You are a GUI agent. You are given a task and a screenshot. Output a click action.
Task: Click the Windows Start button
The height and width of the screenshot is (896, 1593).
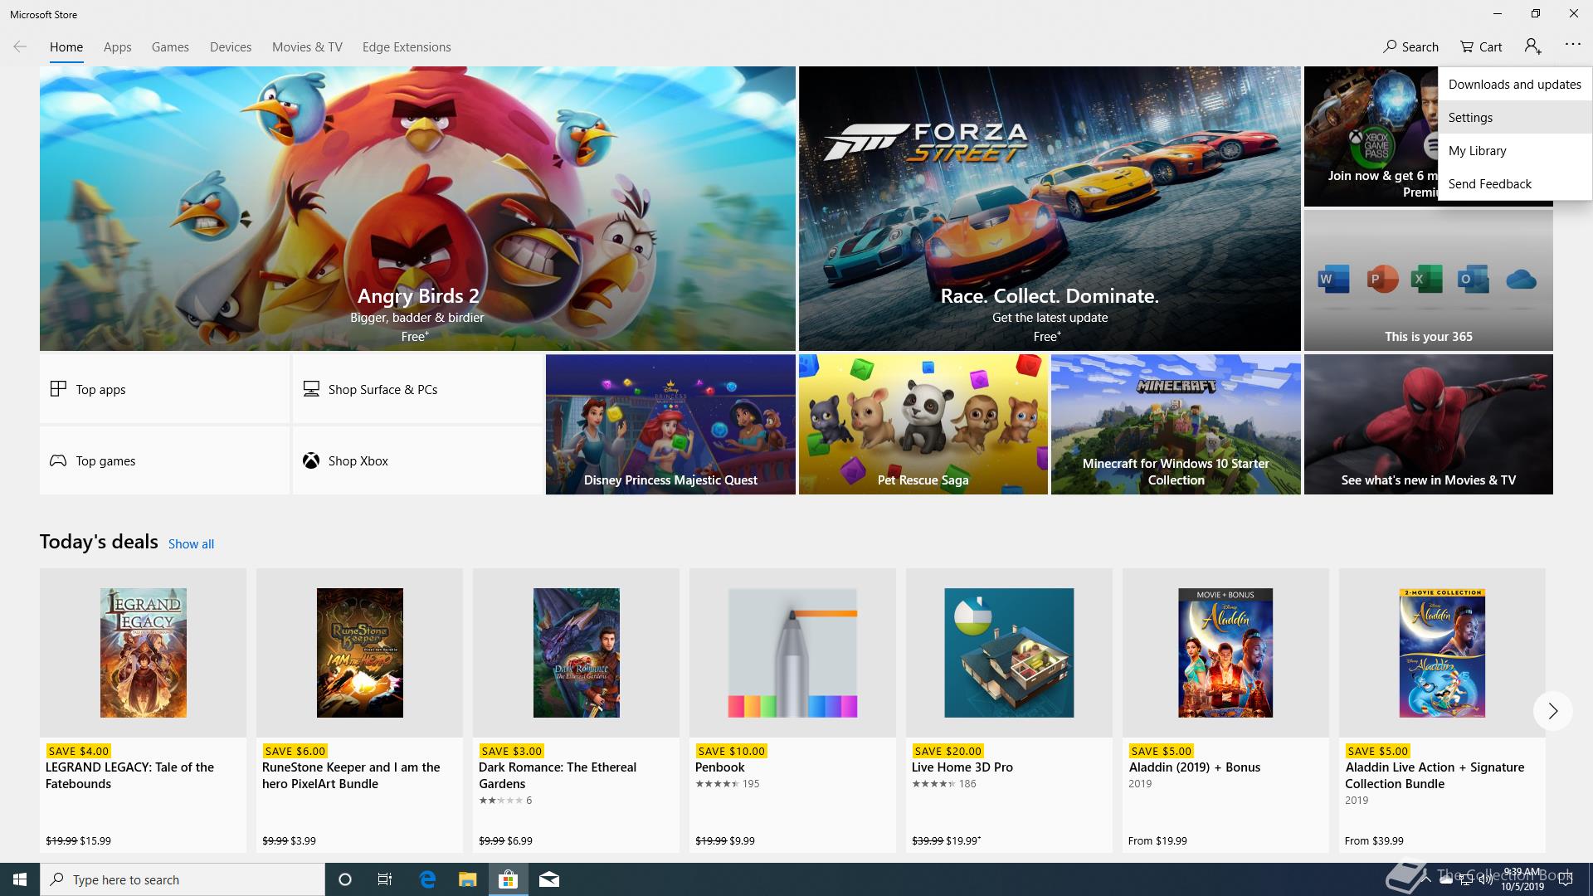pos(20,879)
